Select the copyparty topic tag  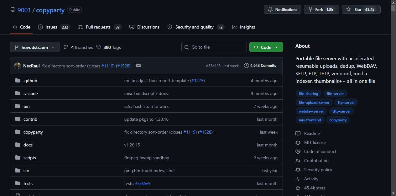click(338, 120)
